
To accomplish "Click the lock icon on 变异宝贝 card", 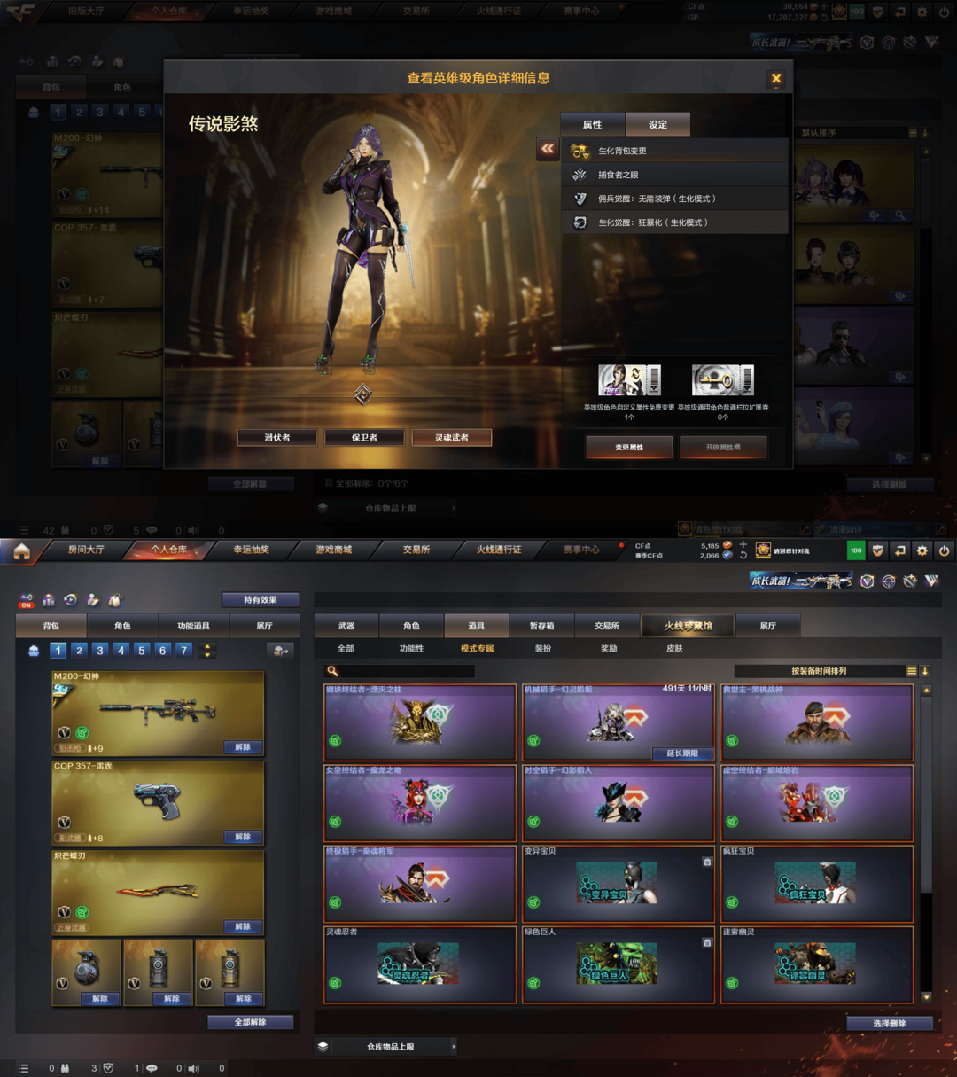I will click(707, 862).
